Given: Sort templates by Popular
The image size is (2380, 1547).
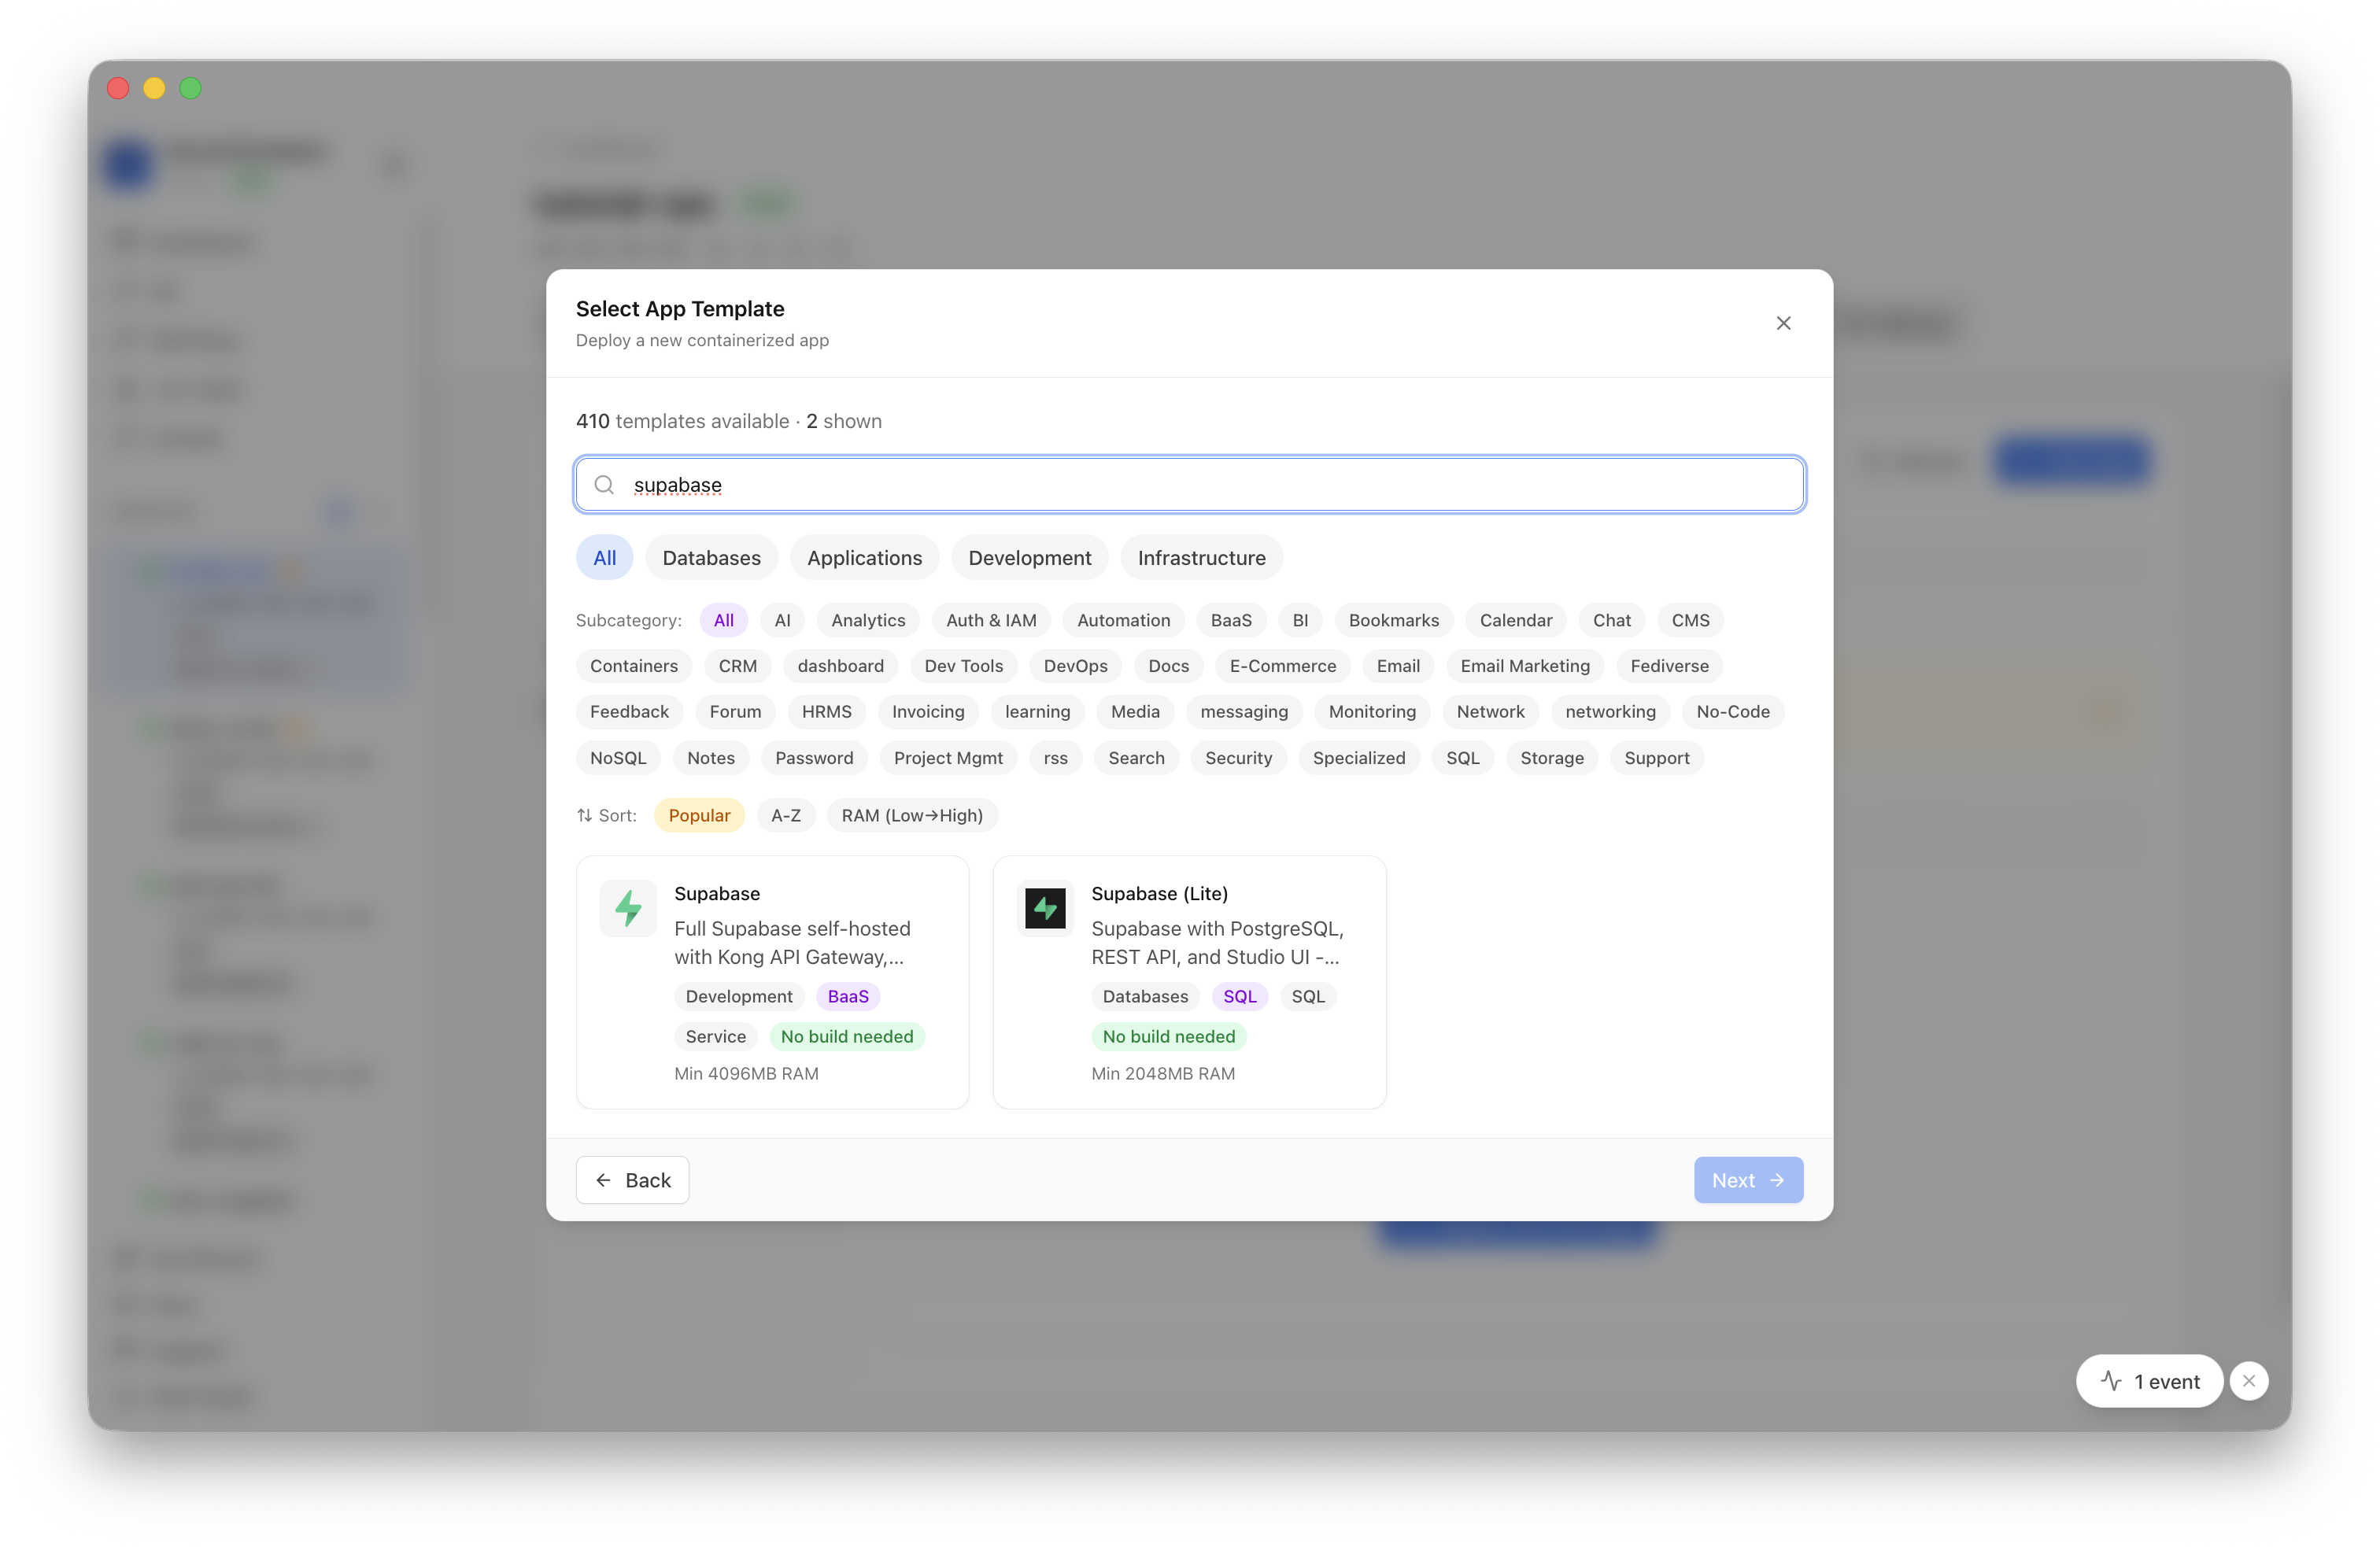Looking at the screenshot, I should (x=699, y=815).
